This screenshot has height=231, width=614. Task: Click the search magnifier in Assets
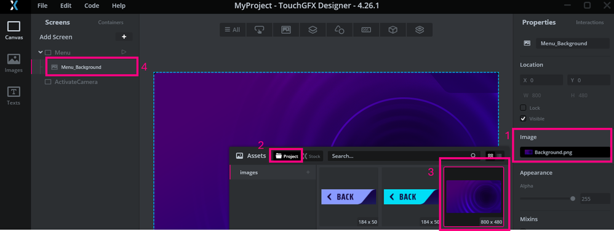pos(473,156)
